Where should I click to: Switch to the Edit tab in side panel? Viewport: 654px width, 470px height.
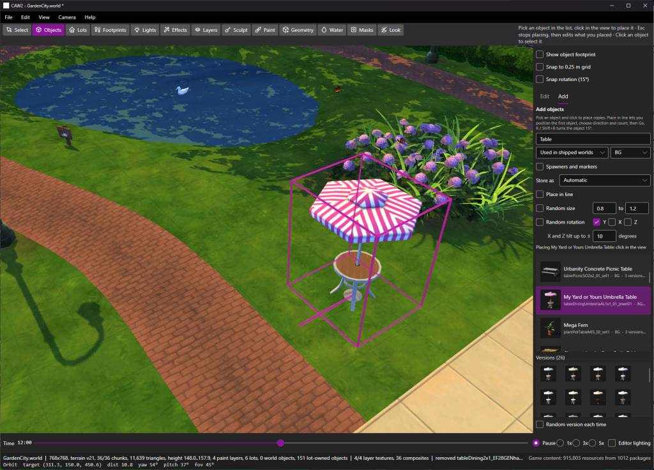[x=545, y=96]
